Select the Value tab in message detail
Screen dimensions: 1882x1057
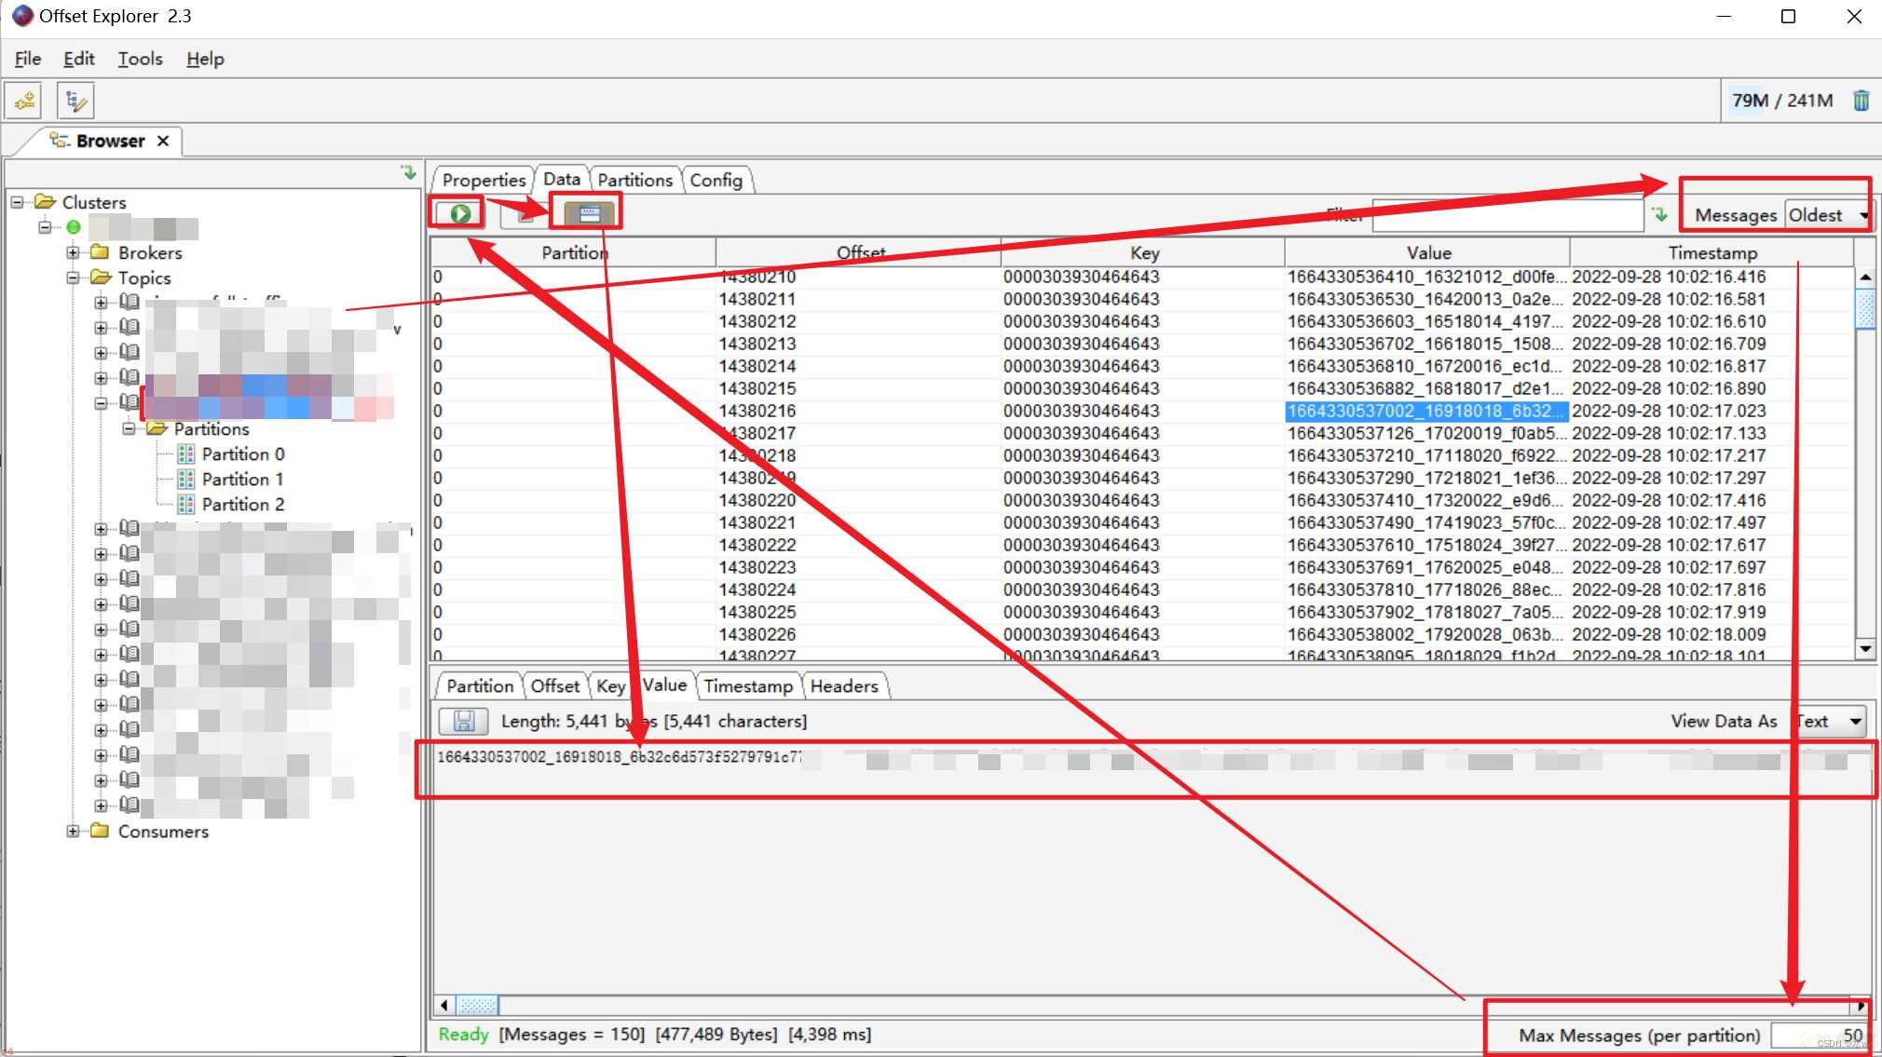(x=663, y=684)
